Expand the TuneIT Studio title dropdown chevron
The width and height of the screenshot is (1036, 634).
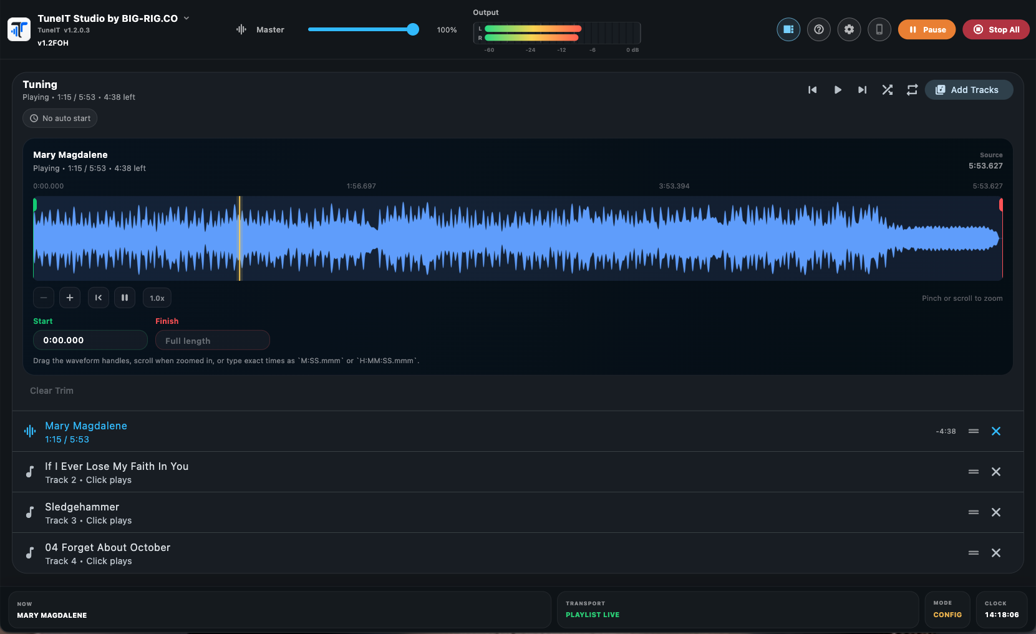point(186,18)
